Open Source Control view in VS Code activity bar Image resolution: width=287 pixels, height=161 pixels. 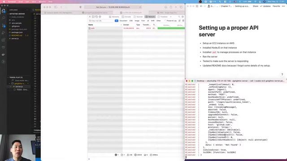[3, 25]
